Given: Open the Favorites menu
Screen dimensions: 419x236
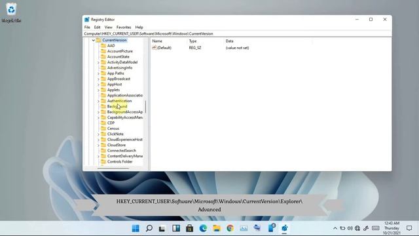Looking at the screenshot, I should click(x=124, y=28).
